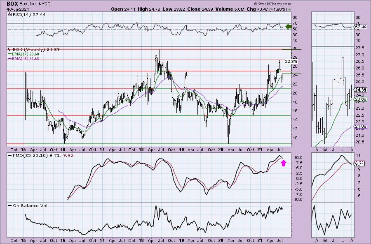Click the BOX ticker symbol title
The width and height of the screenshot is (371, 244).
click(x=12, y=4)
